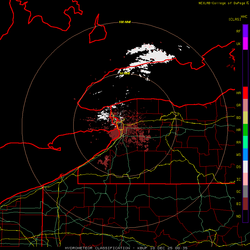Click the GR legend label
This screenshot has height=250, width=250.
pyautogui.click(x=238, y=105)
